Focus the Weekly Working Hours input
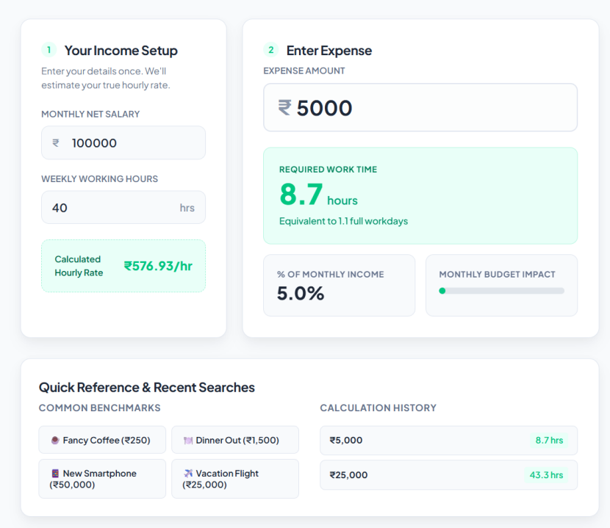 pyautogui.click(x=123, y=207)
